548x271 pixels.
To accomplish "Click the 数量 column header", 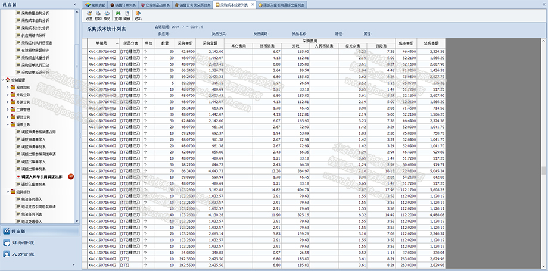I will coord(165,43).
